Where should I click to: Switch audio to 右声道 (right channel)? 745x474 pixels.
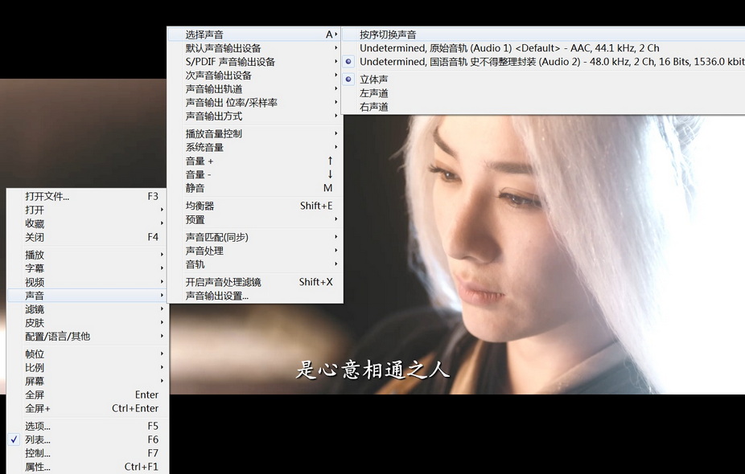pos(375,105)
